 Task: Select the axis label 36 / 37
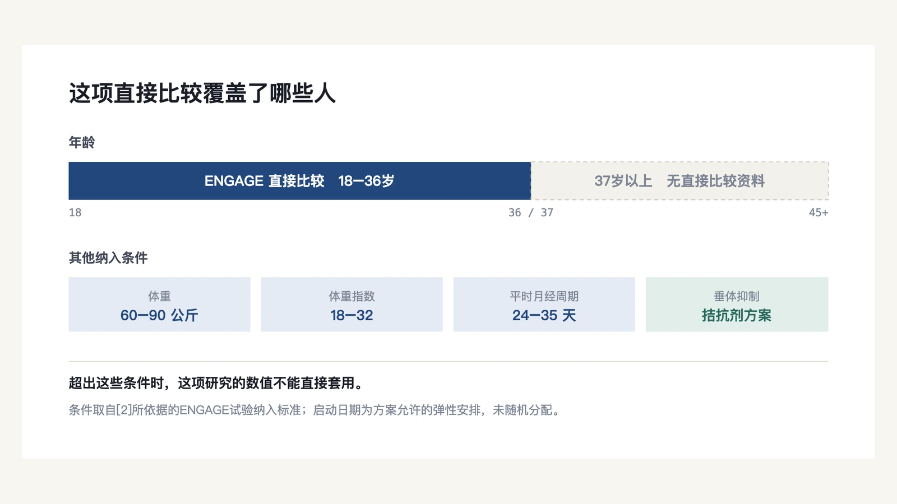click(531, 212)
